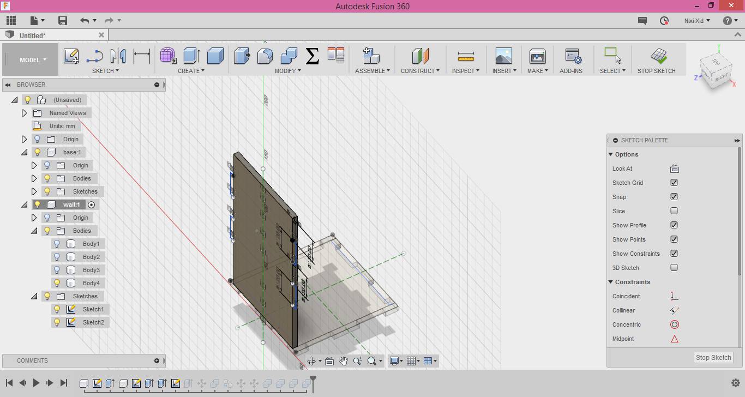Image resolution: width=745 pixels, height=397 pixels.
Task: Hide Sketch2 using its light bulb
Action: (x=57, y=322)
